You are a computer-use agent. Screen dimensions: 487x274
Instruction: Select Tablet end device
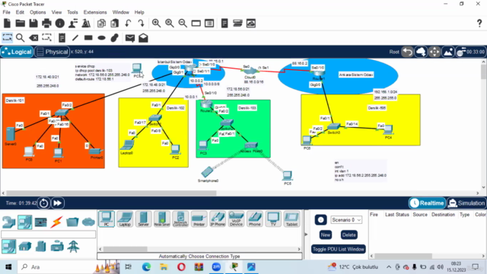coord(291,218)
